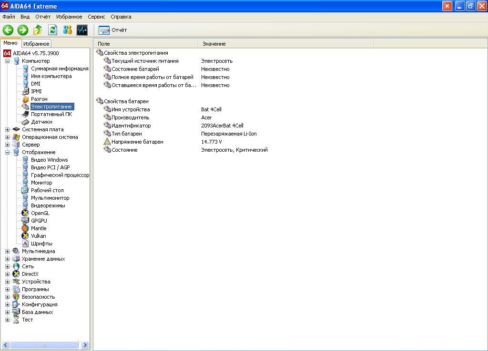Open the Избранное menu in menu bar
Screen dimensions: 488x351
point(69,17)
